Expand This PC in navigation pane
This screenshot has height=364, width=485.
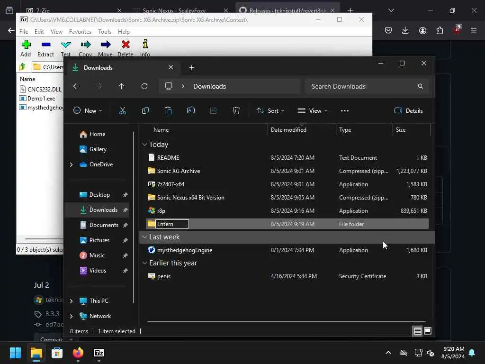(72, 301)
